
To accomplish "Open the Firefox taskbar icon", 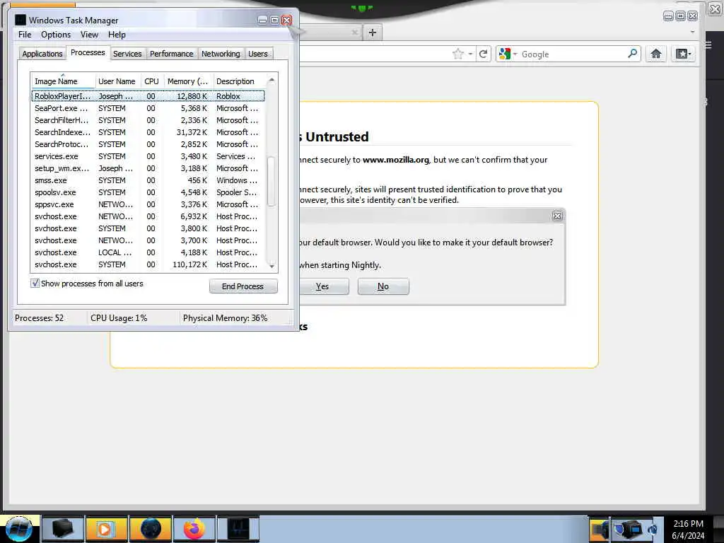I will [x=194, y=529].
